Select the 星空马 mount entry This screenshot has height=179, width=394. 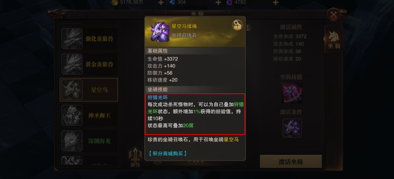[89, 90]
